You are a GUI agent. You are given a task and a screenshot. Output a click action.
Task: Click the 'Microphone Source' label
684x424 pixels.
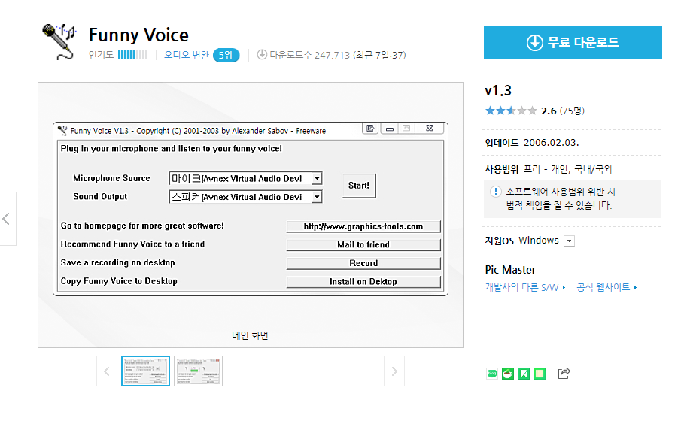111,178
